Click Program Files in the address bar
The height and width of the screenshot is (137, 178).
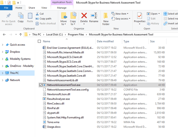pyautogui.click(x=76, y=35)
